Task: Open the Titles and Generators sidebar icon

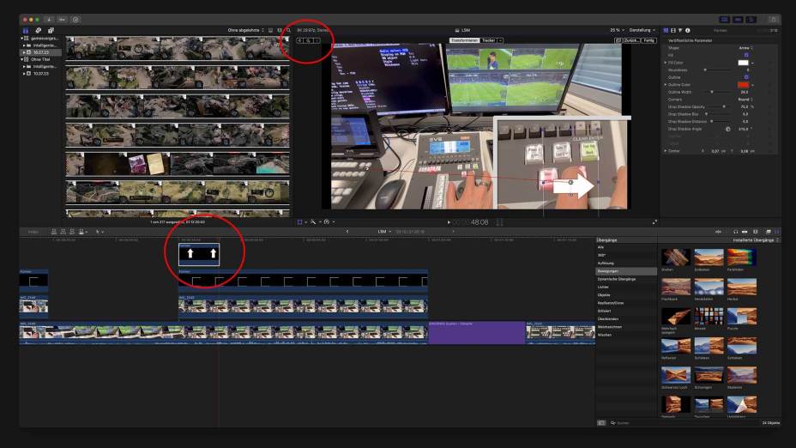Action: (x=51, y=31)
